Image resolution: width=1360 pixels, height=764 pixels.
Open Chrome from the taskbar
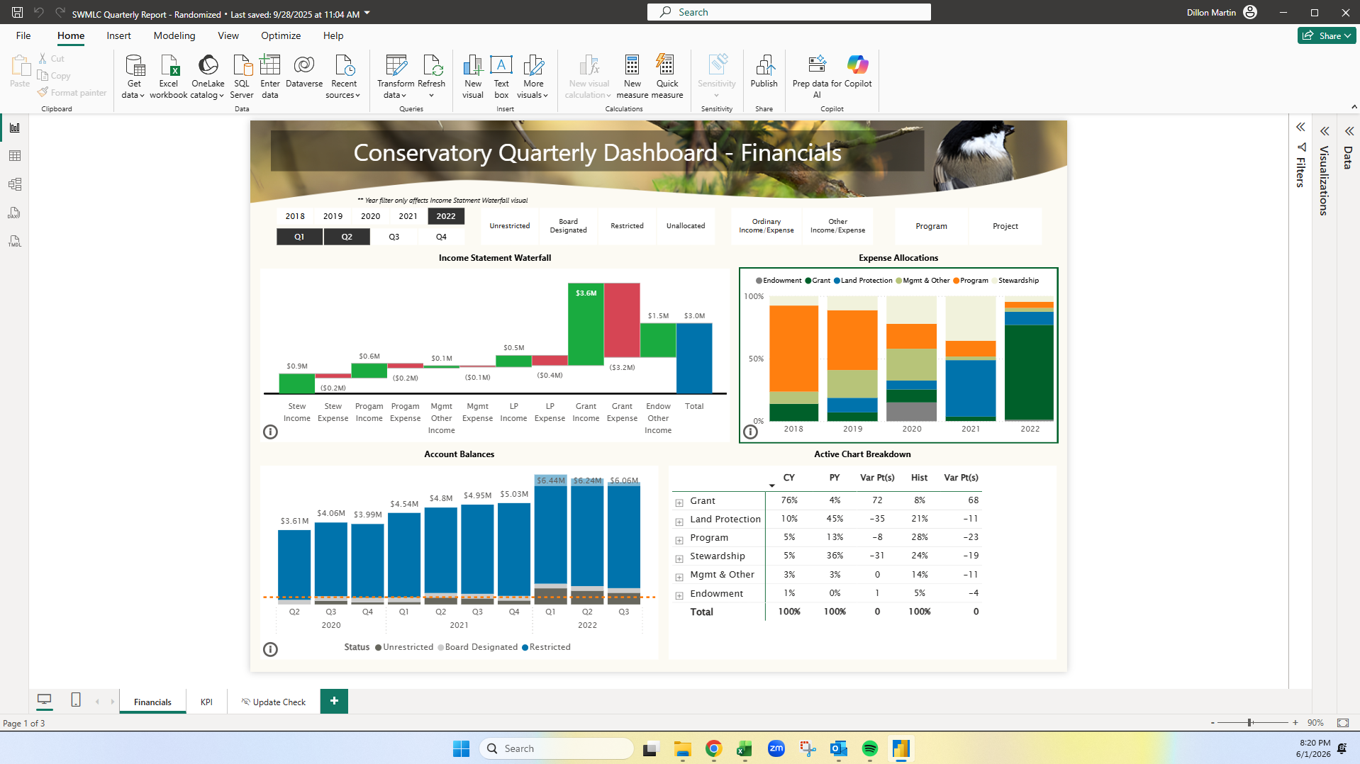coord(713,748)
